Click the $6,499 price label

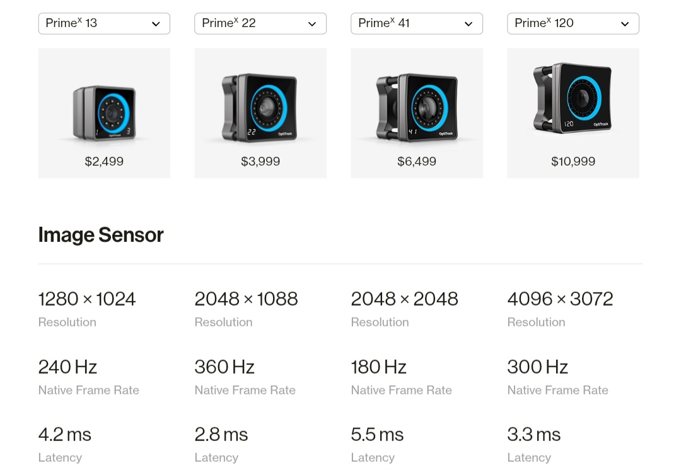(417, 161)
